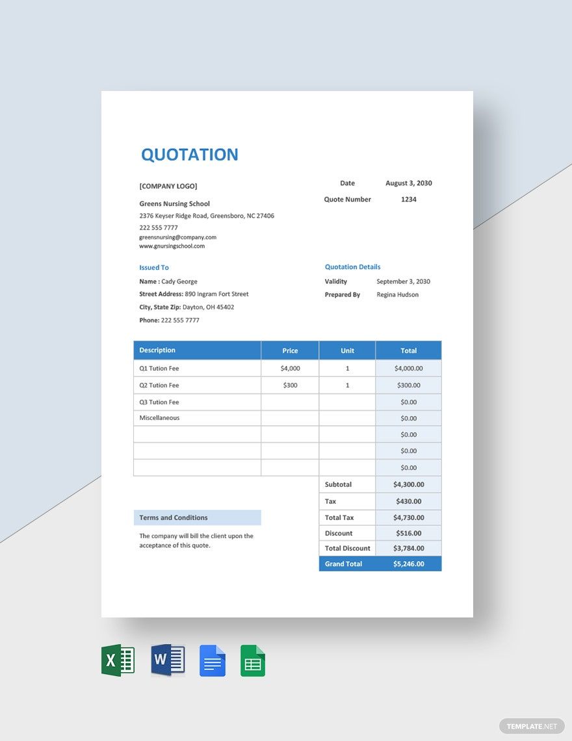Click the Grand Total cell
Image resolution: width=572 pixels, height=741 pixels.
[343, 564]
